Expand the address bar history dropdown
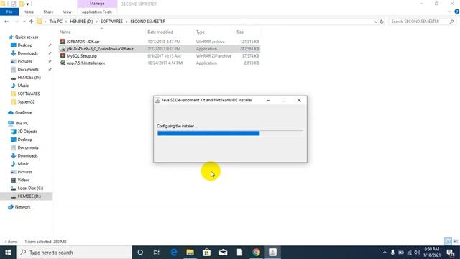The width and height of the screenshot is (460, 259). (x=376, y=22)
